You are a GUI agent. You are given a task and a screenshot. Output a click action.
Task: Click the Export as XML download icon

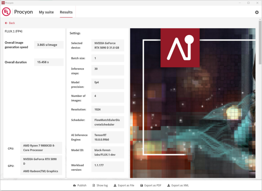click(x=168, y=186)
